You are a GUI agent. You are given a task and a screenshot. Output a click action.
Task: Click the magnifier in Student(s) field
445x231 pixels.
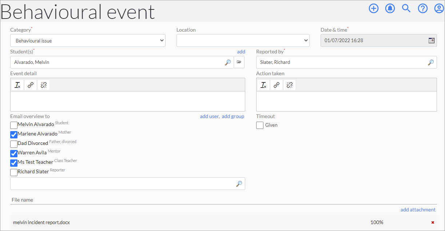click(228, 62)
